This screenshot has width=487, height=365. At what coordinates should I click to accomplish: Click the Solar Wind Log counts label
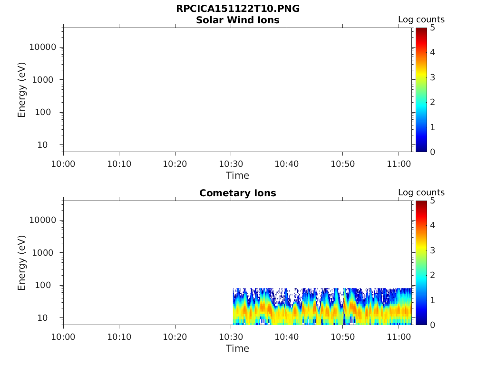[x=421, y=19]
